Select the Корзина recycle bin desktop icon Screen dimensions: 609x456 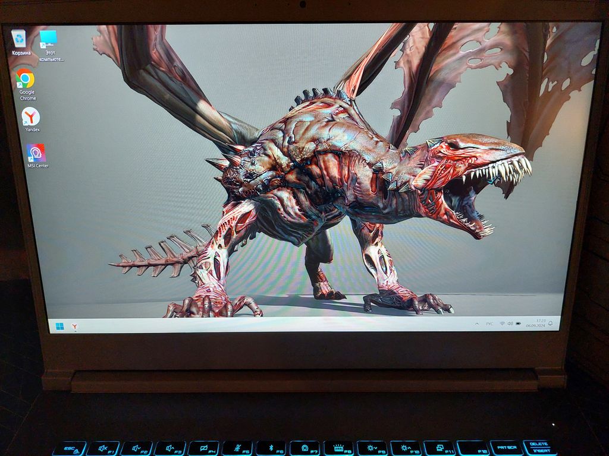[20, 43]
